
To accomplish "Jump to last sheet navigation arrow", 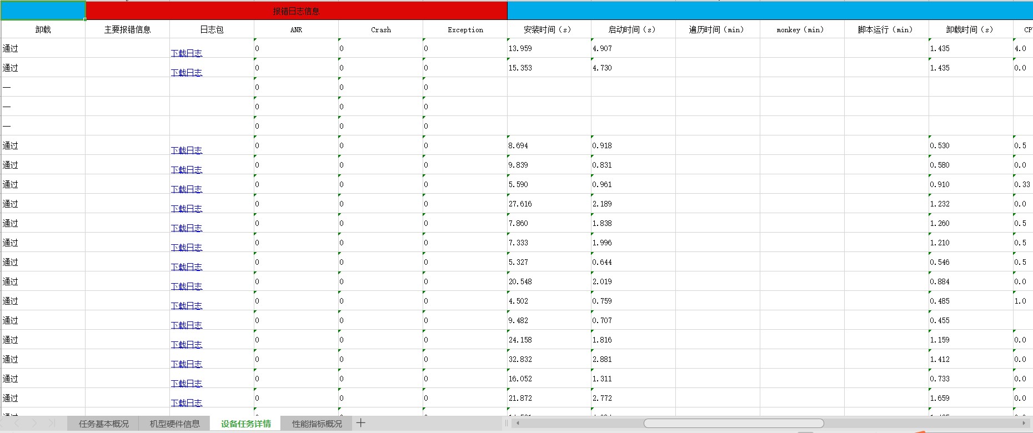I will [x=52, y=423].
